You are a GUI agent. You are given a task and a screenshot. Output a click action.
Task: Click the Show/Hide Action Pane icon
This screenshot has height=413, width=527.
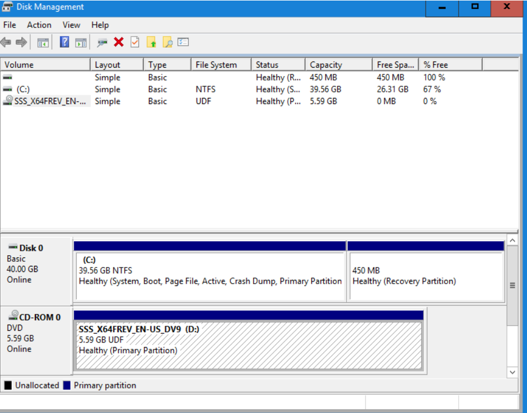click(81, 42)
